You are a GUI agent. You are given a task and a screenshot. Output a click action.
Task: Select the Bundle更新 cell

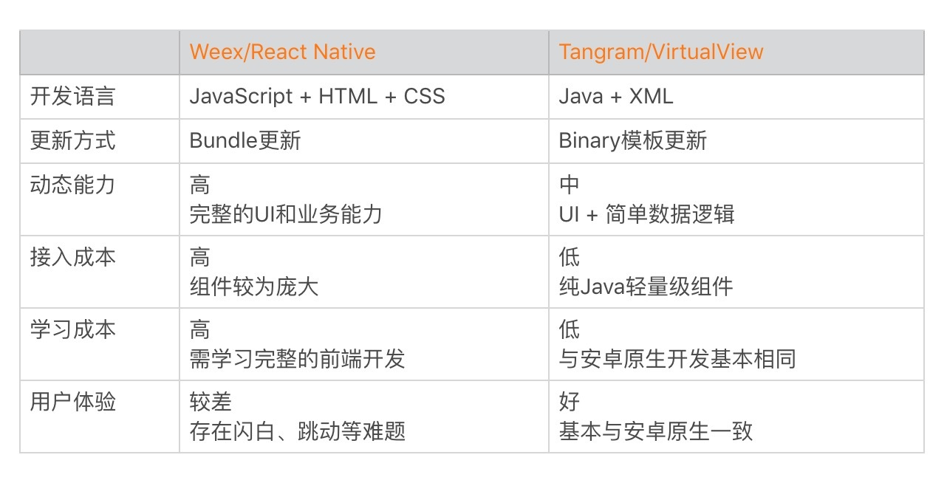245,140
